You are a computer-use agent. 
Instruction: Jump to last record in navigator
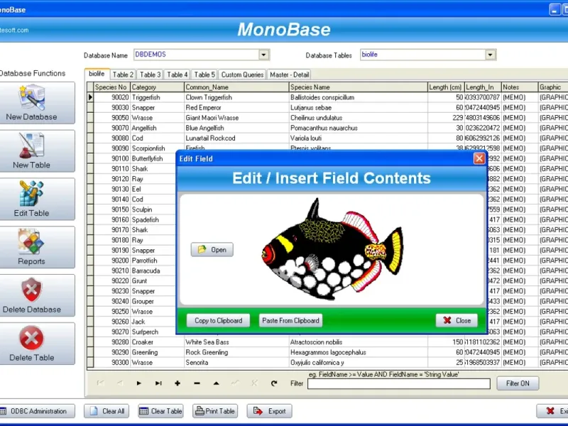(x=158, y=383)
